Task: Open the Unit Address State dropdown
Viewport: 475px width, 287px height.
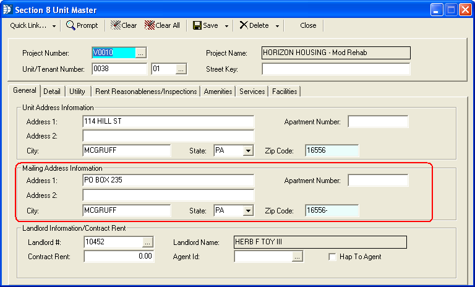Action: (248, 151)
